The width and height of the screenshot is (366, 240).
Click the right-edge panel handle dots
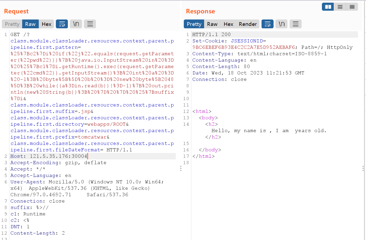pos(363,168)
